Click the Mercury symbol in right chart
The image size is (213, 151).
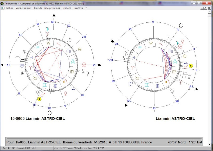189,77
